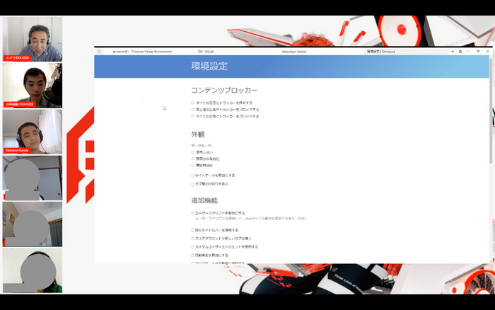Image resolution: width=495 pixels, height=310 pixels.
Task: Toggle 'タブ間の仕切りを表示' checkbox
Action: tap(192, 183)
